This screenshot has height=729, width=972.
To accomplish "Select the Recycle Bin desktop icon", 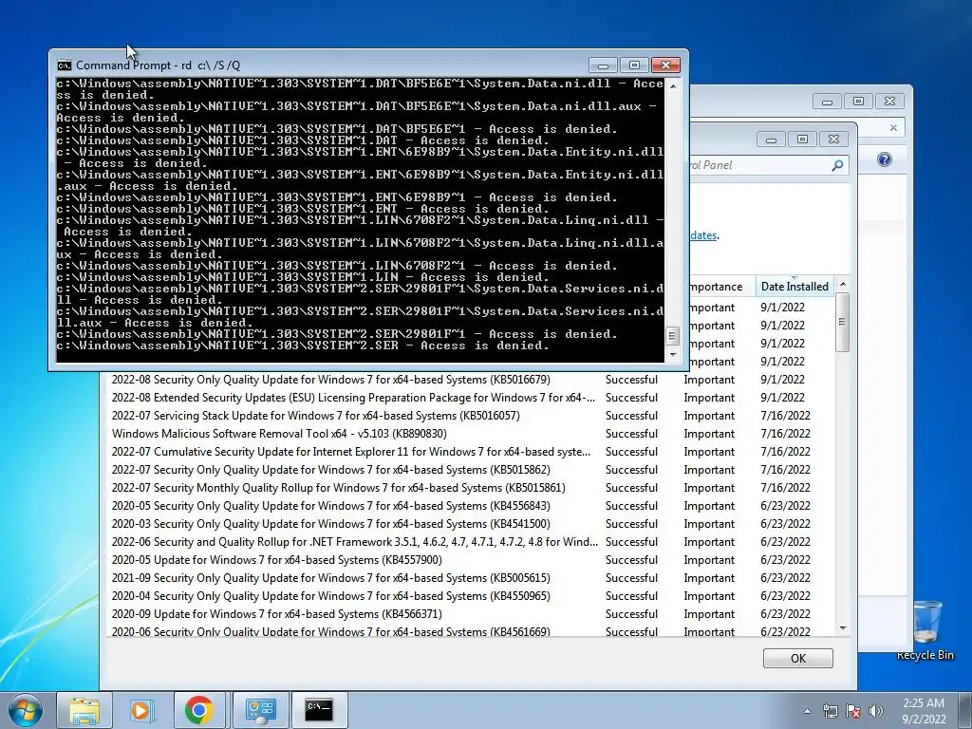I will 925,629.
